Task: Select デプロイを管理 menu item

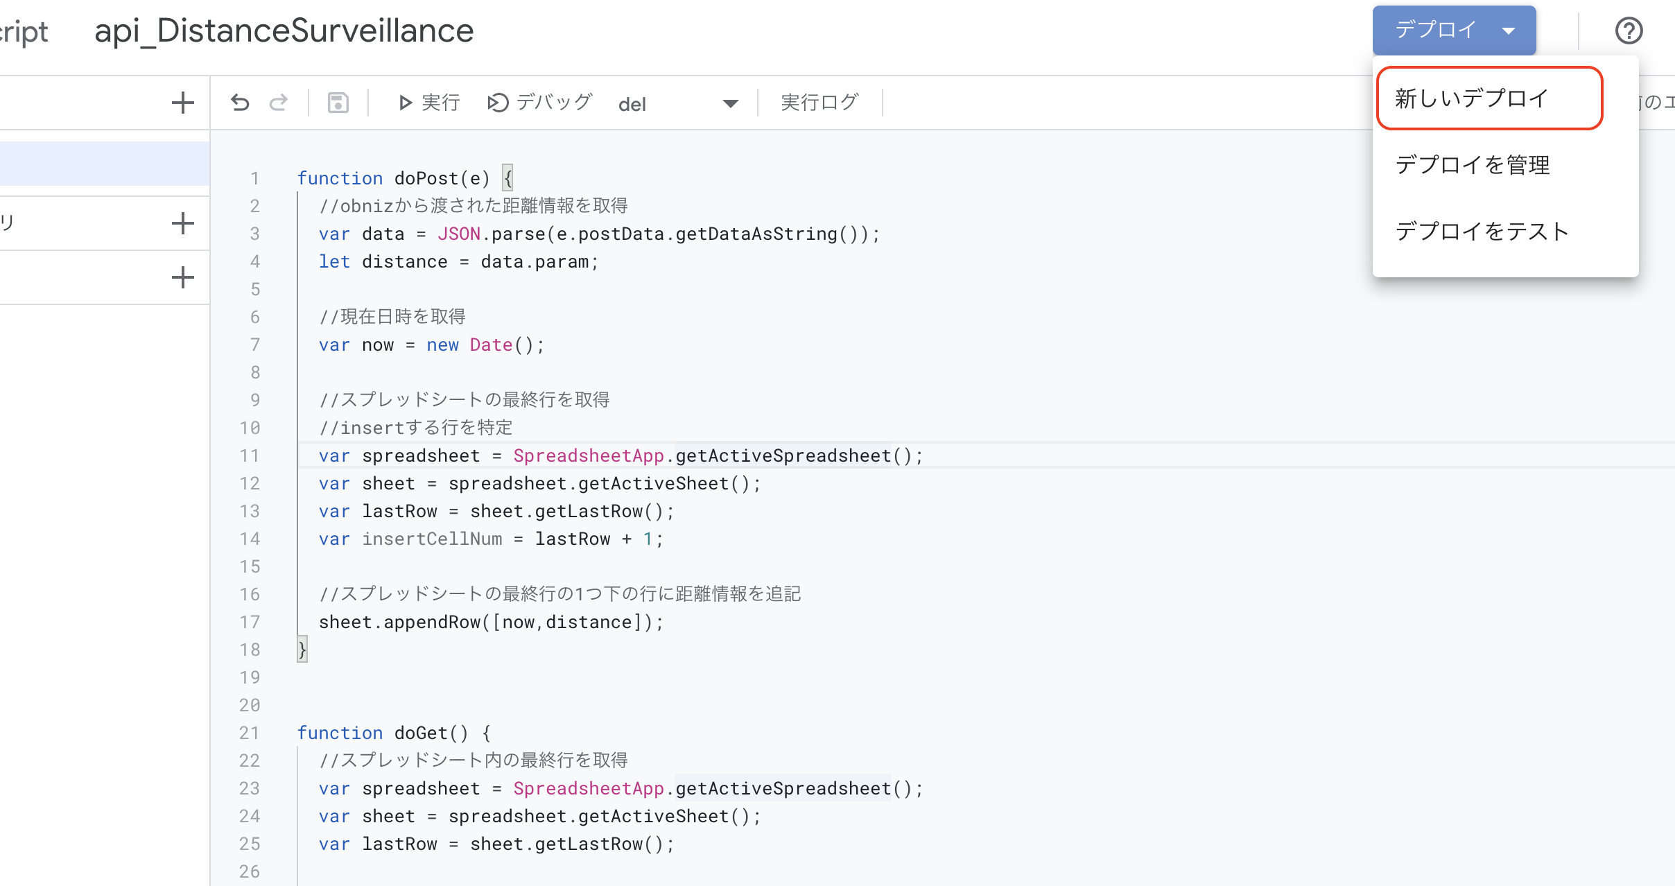Action: point(1505,165)
